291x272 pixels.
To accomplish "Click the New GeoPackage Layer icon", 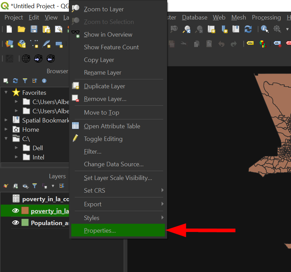I will coord(22,44).
